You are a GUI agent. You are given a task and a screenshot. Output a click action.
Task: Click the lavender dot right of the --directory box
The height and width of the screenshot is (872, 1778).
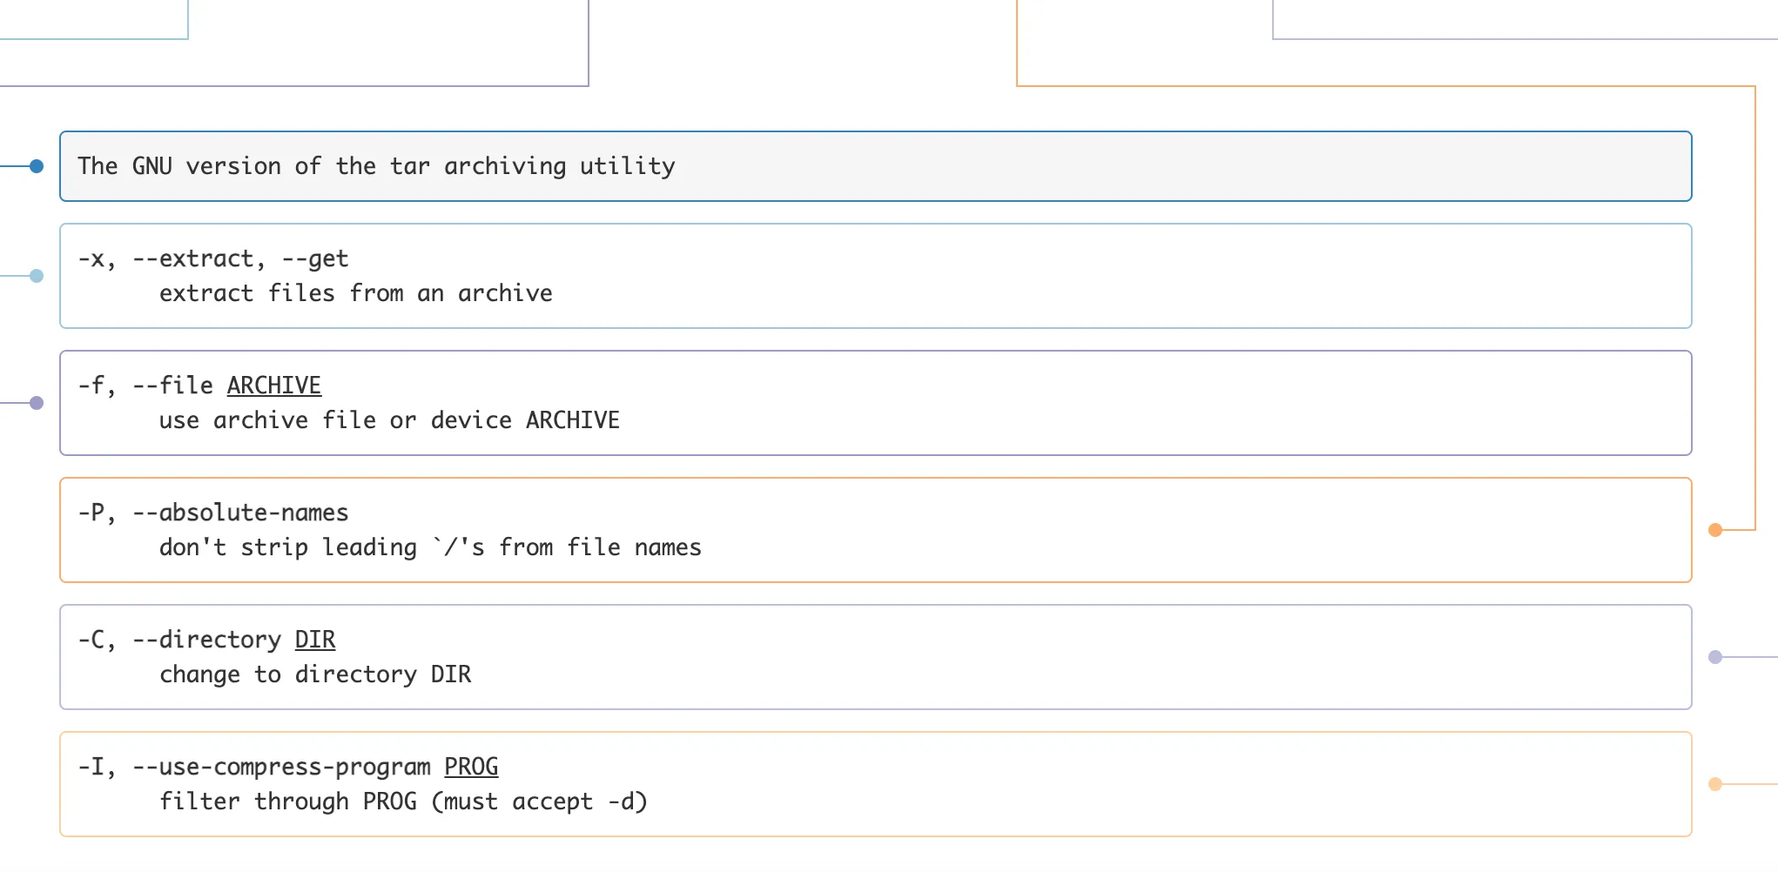1715,657
